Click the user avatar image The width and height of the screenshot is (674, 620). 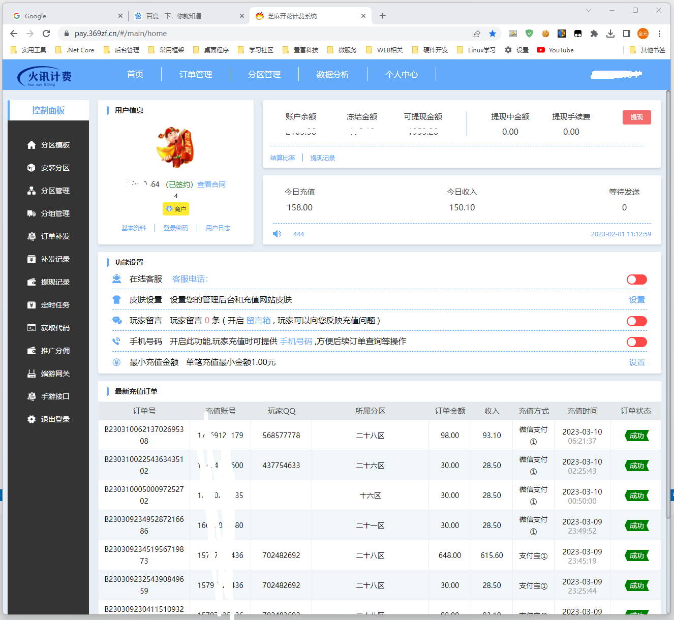click(x=175, y=147)
